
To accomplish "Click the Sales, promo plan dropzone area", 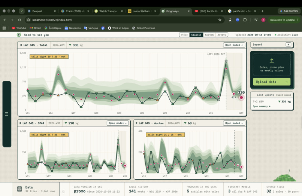I will (272, 64).
